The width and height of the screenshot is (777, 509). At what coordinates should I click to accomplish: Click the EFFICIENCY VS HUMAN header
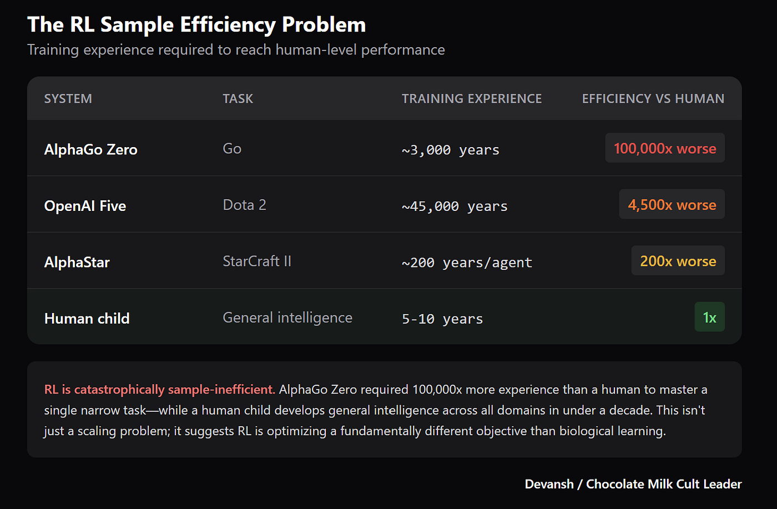point(653,99)
